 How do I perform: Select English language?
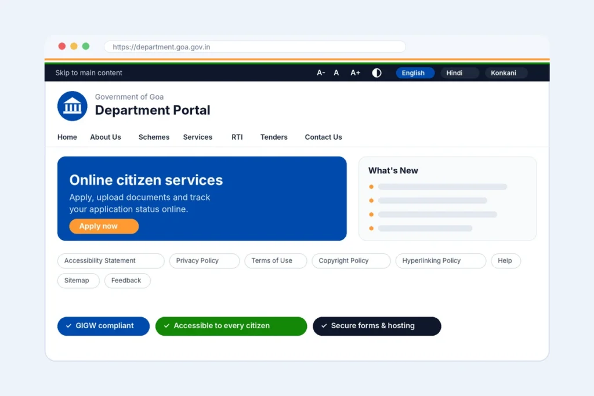[415, 72]
